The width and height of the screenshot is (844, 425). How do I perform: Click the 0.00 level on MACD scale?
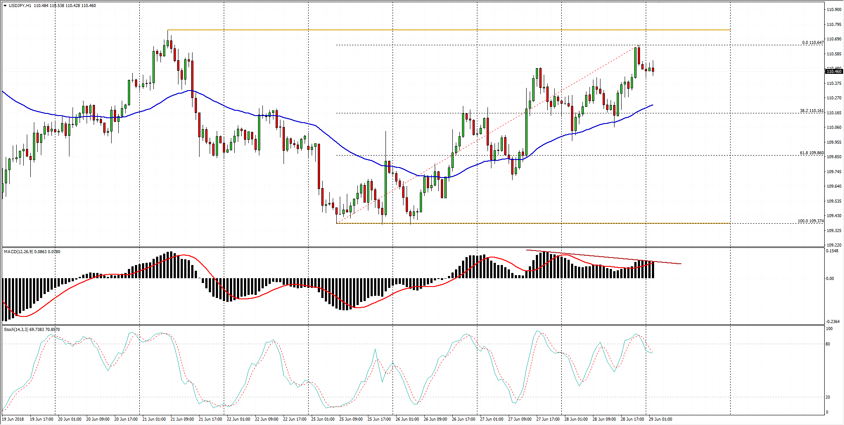coord(829,279)
